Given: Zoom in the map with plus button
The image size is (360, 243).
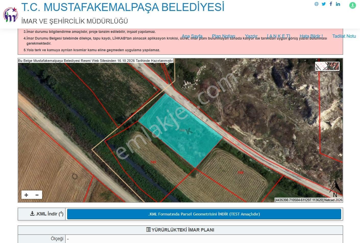Looking at the screenshot, I should click(x=26, y=195).
